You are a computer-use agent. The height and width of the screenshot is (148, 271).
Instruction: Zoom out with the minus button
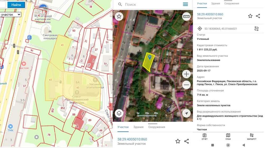[x=186, y=85]
